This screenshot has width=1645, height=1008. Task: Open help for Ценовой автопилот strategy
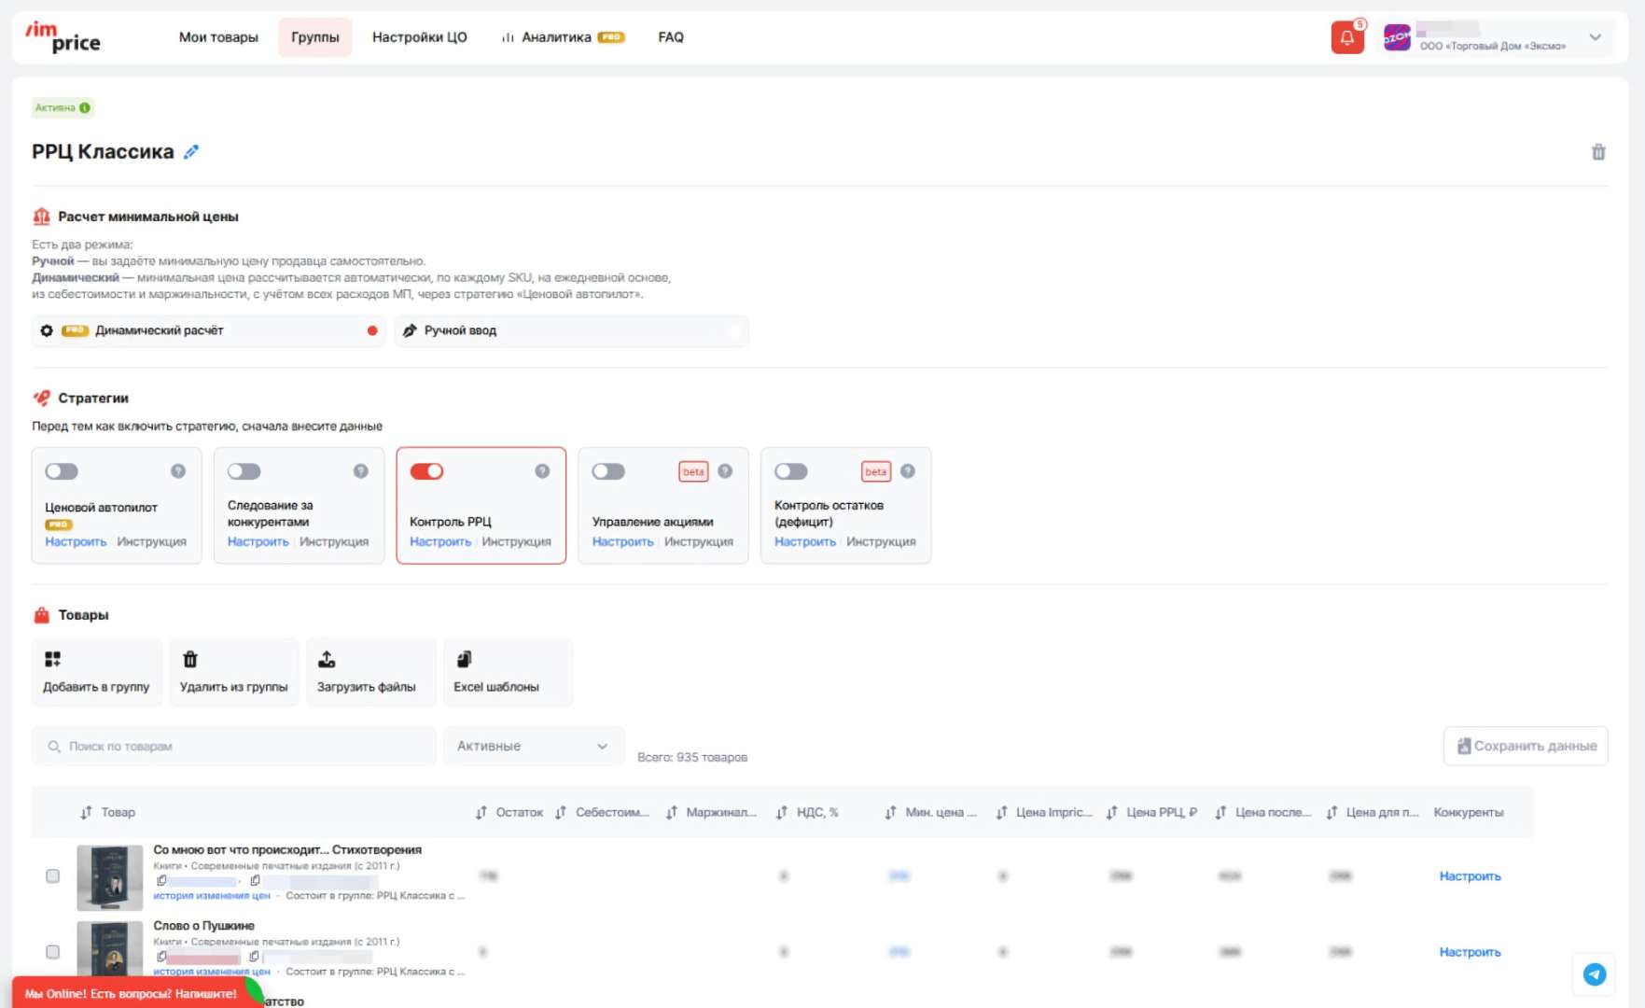(178, 471)
